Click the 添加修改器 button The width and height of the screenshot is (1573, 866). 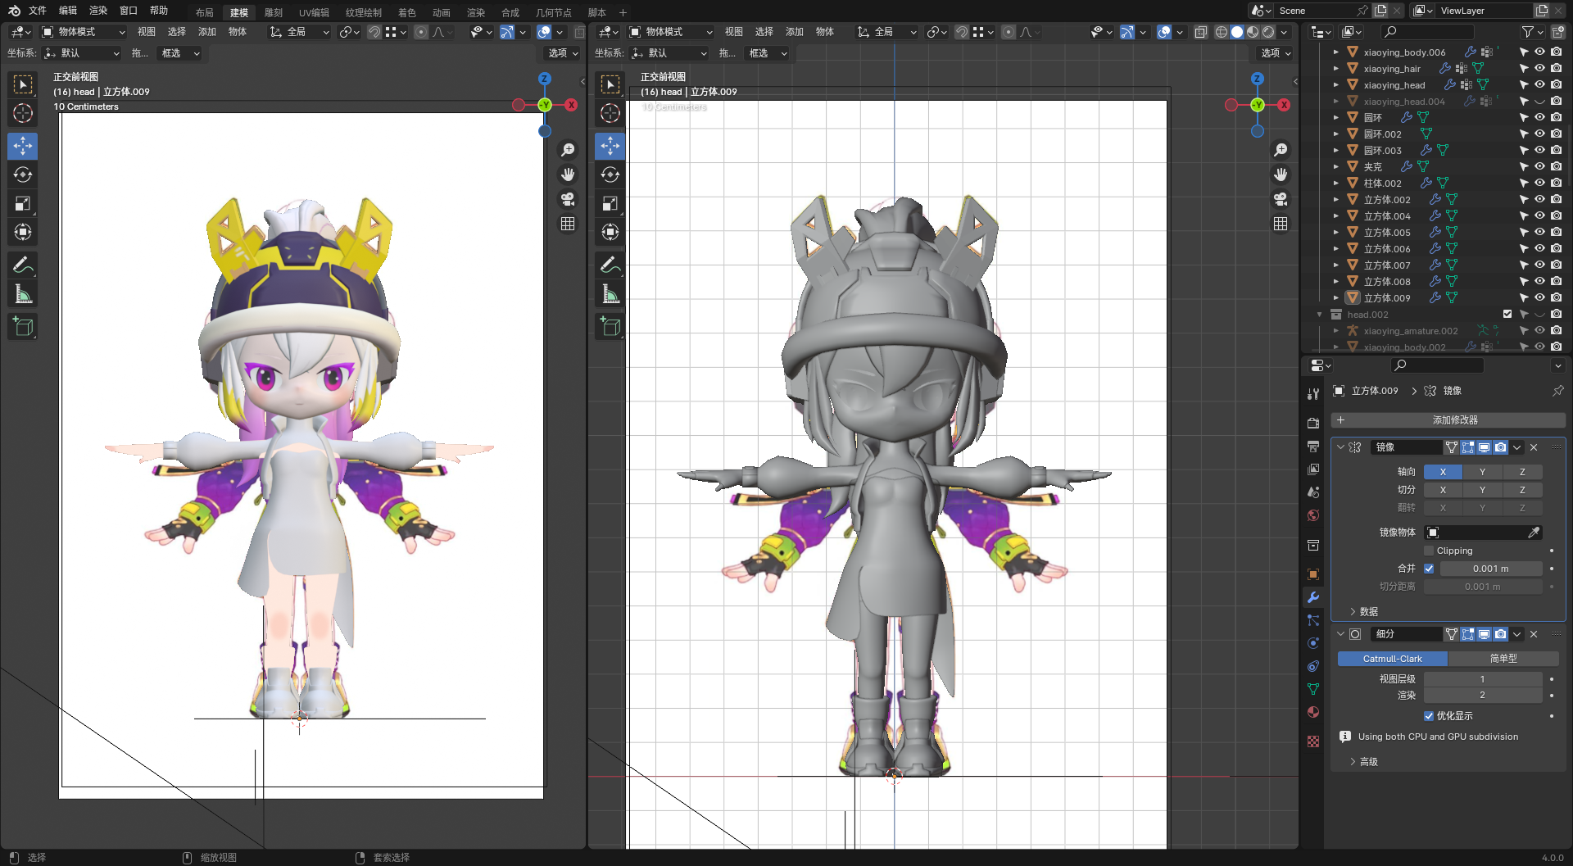click(x=1448, y=420)
